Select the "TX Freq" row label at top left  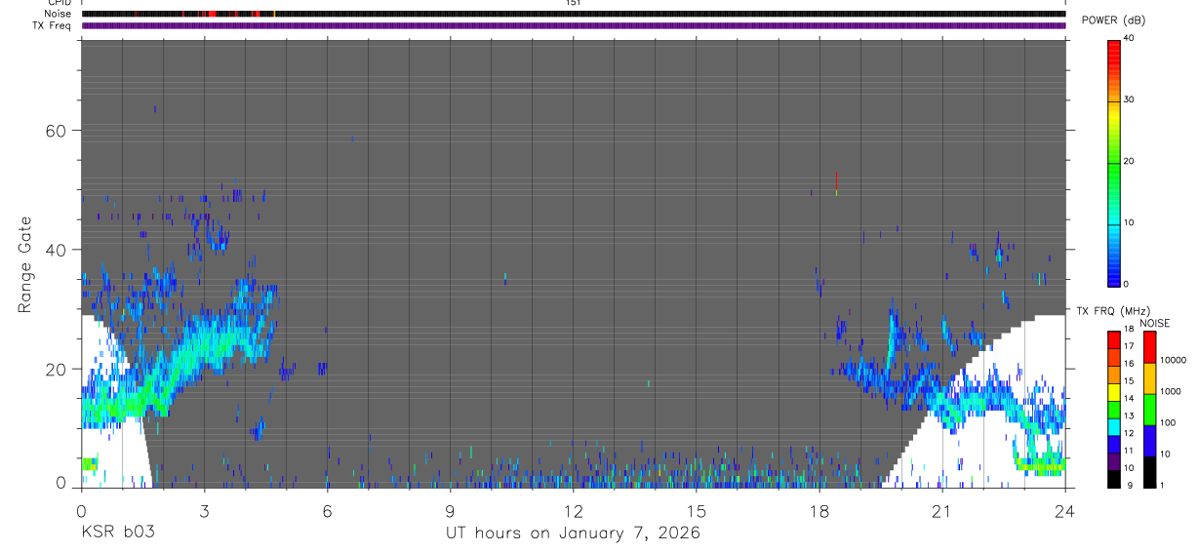coord(53,25)
